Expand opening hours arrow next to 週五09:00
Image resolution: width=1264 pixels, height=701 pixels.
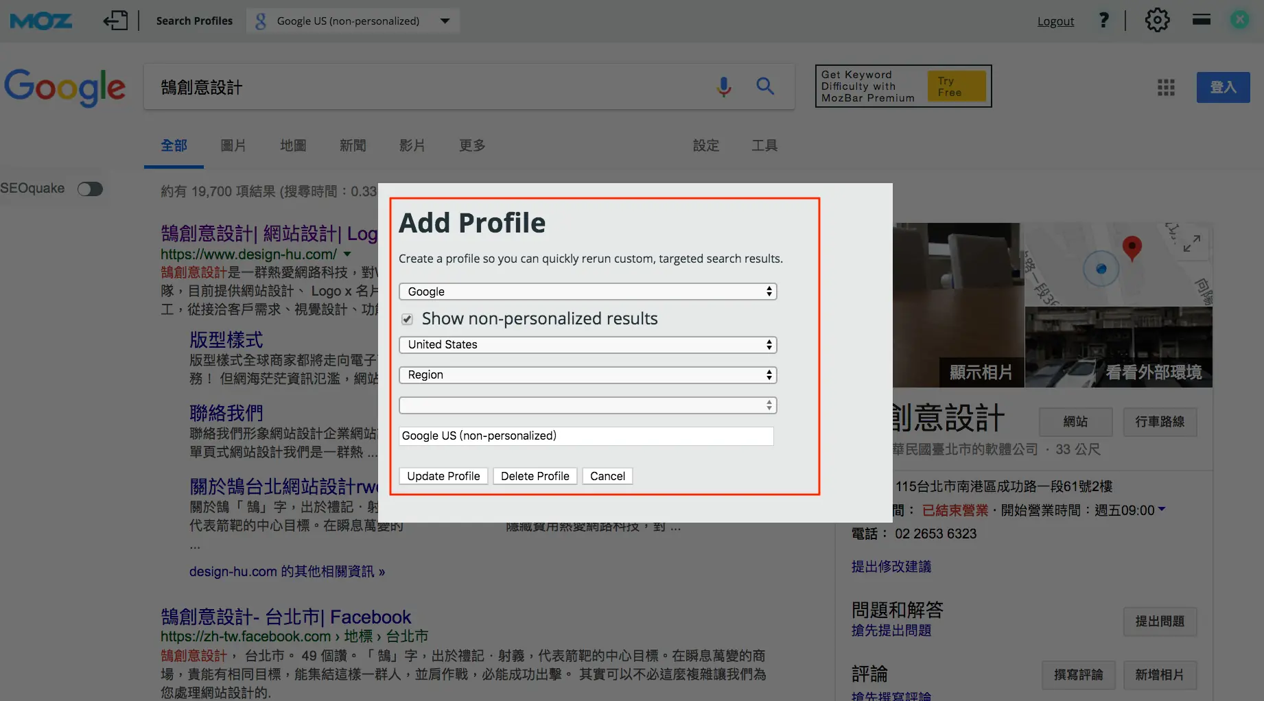click(x=1162, y=509)
